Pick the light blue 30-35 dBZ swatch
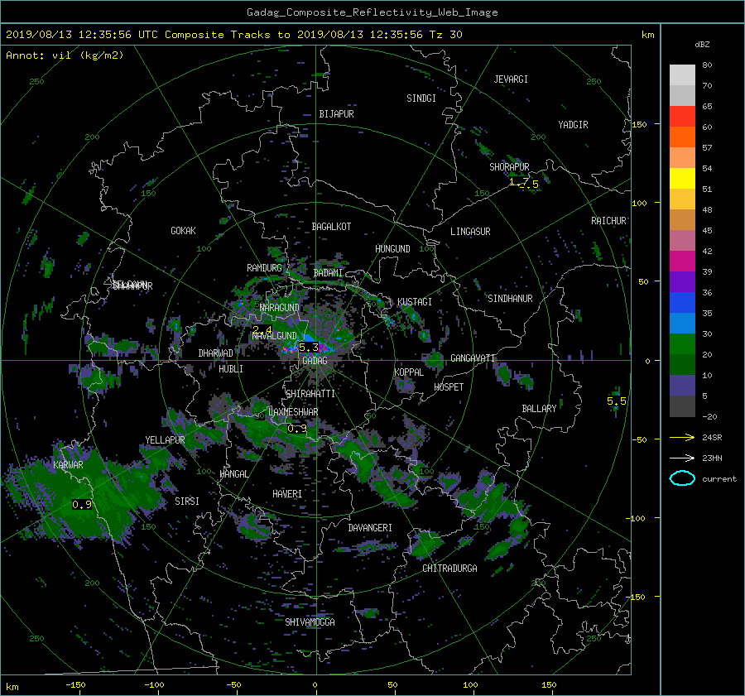Screen dimensions: 745x696 pos(682,324)
